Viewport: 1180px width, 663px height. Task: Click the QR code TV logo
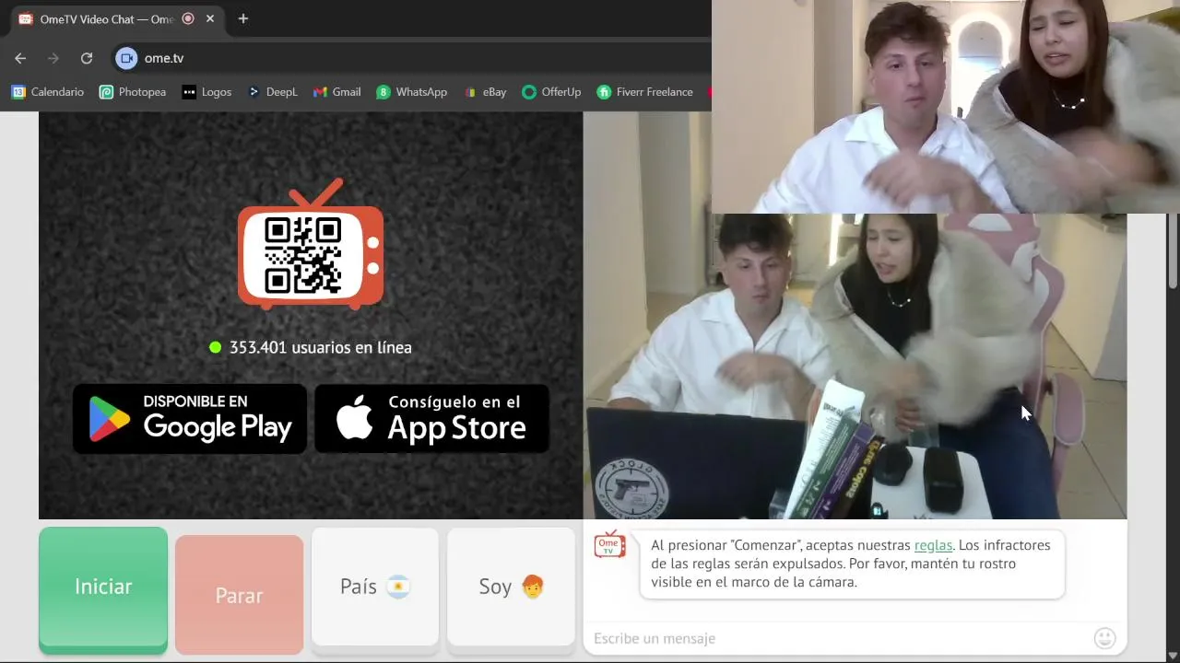(x=311, y=245)
